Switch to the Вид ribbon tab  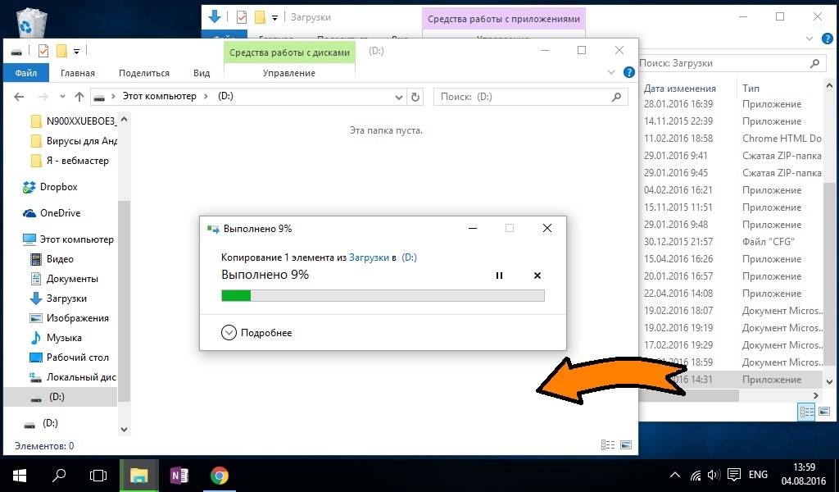tap(202, 73)
